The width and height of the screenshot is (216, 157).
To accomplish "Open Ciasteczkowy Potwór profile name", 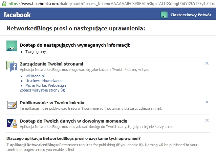I will (191, 15).
